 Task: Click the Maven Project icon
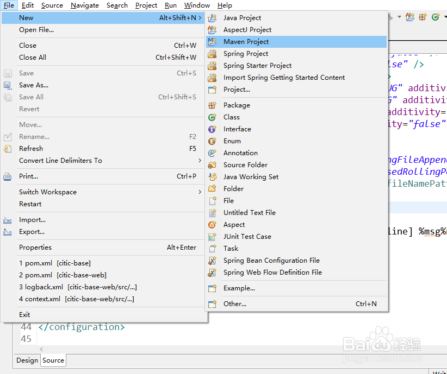coord(212,42)
